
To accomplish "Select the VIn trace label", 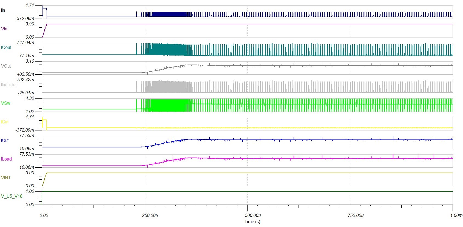I will pyautogui.click(x=4, y=29).
